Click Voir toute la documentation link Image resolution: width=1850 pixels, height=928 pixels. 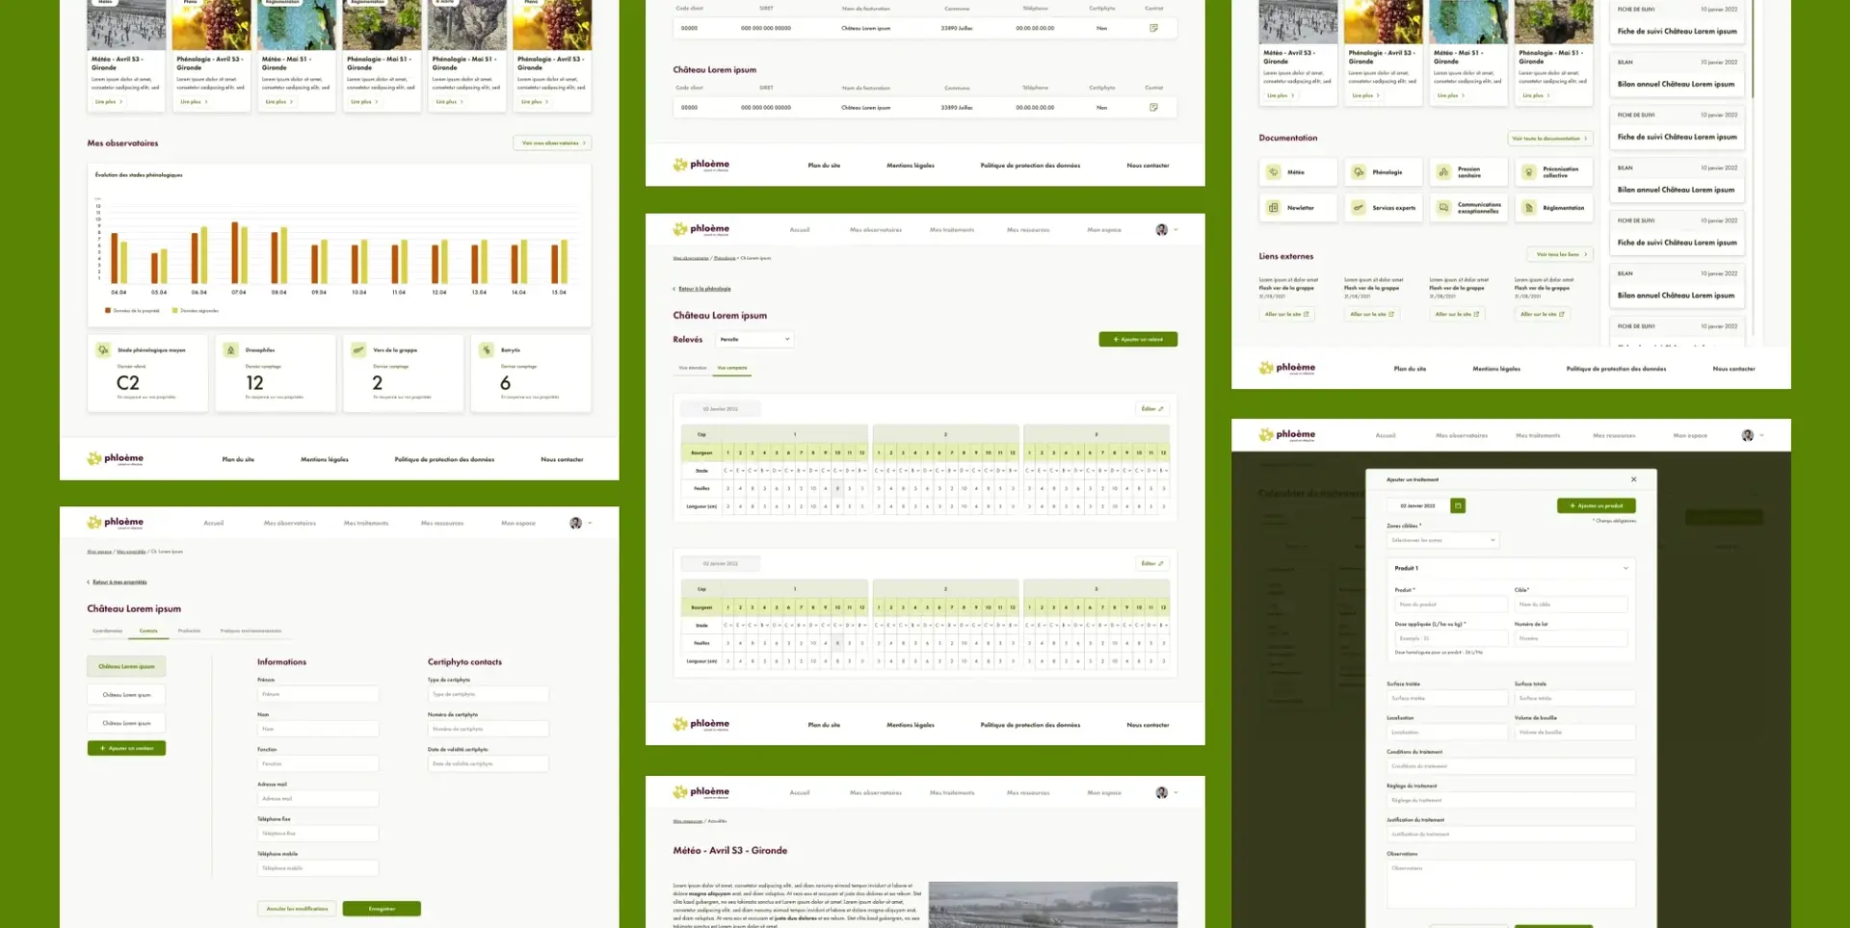pos(1549,139)
